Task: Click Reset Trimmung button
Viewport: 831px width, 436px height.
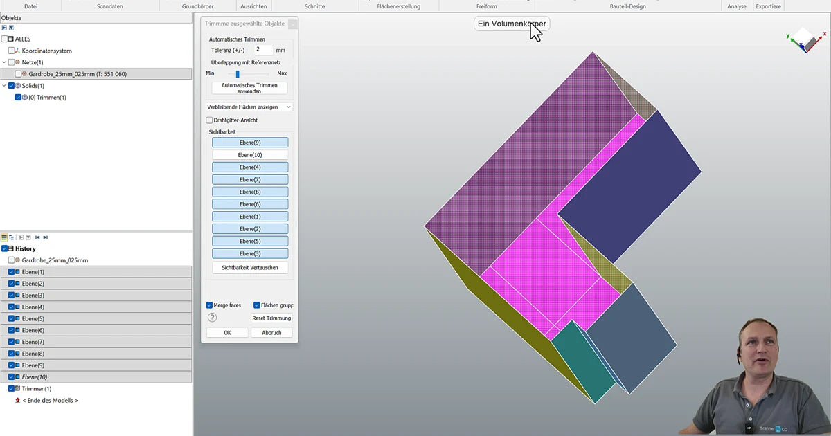Action: [x=271, y=318]
